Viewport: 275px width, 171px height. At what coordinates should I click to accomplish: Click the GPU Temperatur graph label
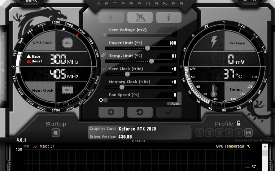pos(233,146)
